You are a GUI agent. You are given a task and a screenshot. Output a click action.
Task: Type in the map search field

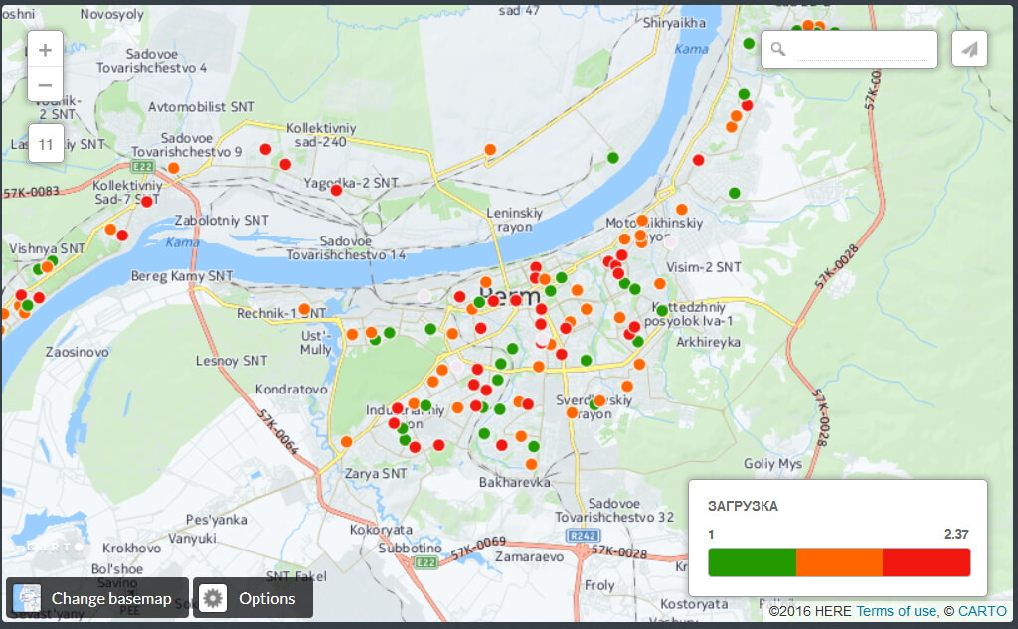tap(861, 49)
